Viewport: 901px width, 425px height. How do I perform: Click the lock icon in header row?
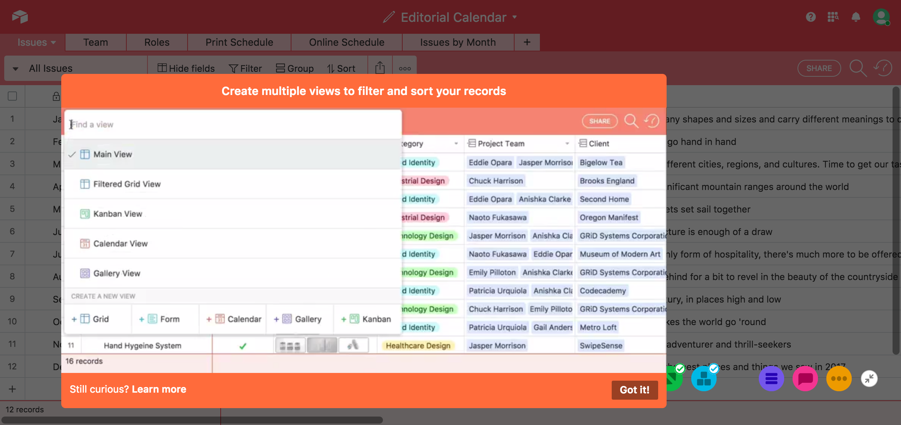(x=56, y=96)
